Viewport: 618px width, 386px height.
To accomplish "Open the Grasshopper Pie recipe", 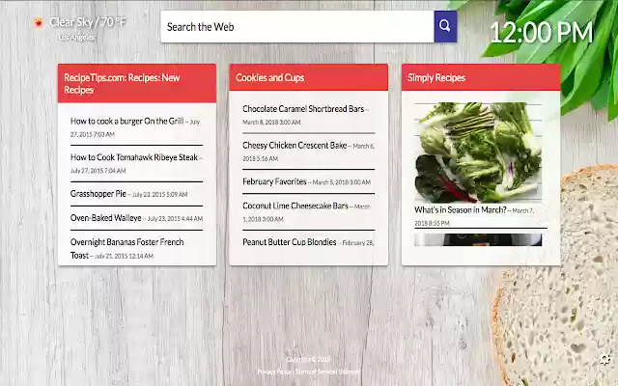I will [x=98, y=193].
